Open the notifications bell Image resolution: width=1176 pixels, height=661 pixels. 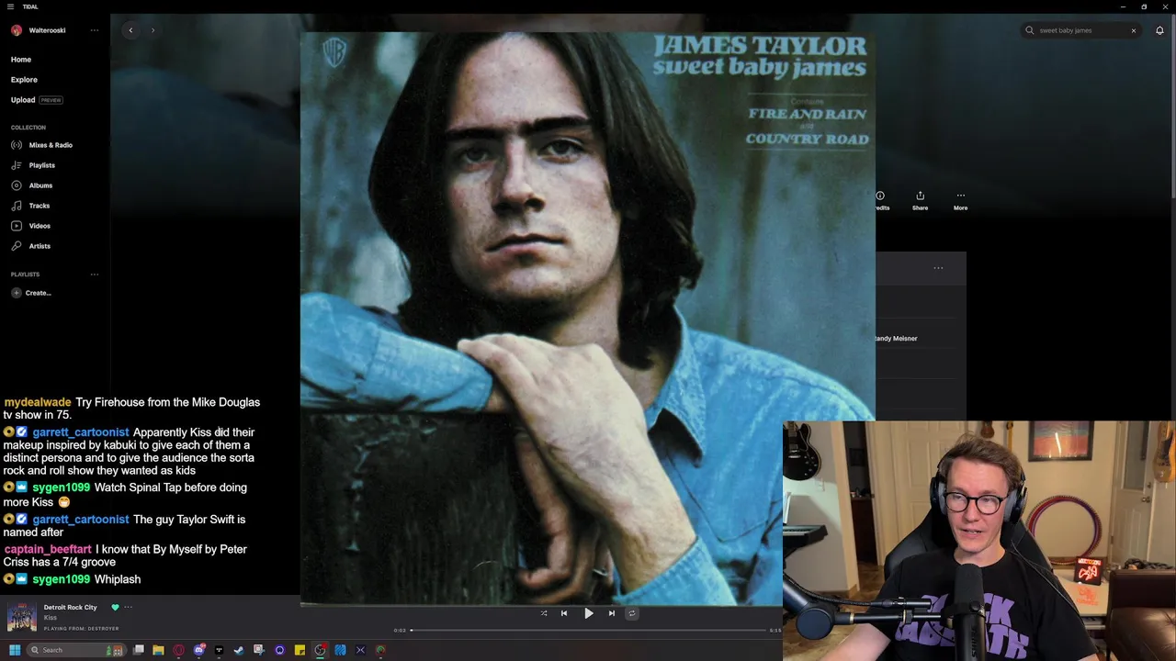1159,30
